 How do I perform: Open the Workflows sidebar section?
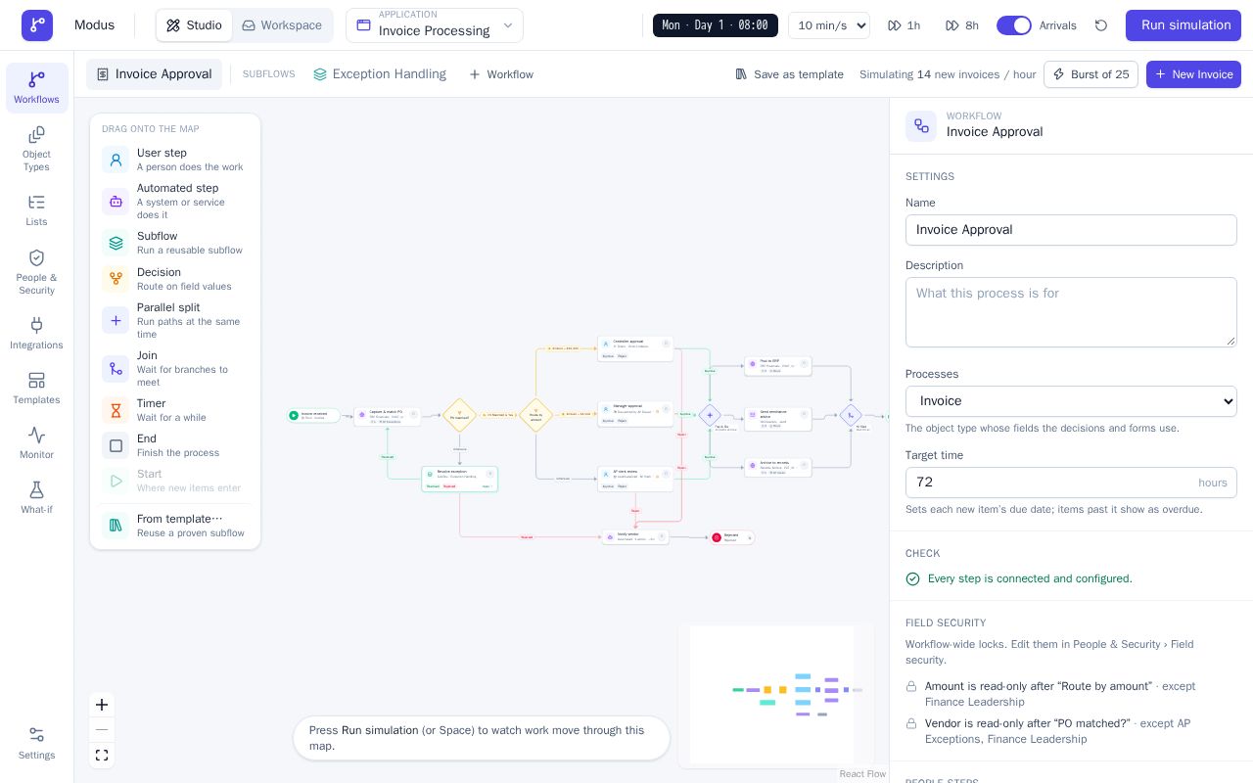pyautogui.click(x=37, y=88)
